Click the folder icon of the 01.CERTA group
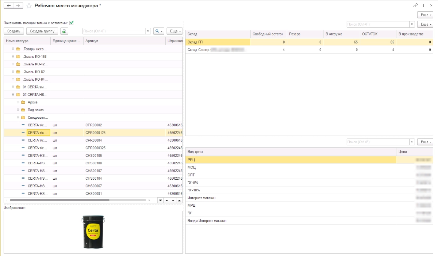Image resolution: width=438 pixels, height=256 pixels. [18, 87]
